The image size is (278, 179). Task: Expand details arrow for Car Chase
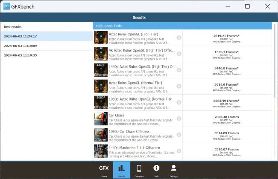pyautogui.click(x=179, y=118)
